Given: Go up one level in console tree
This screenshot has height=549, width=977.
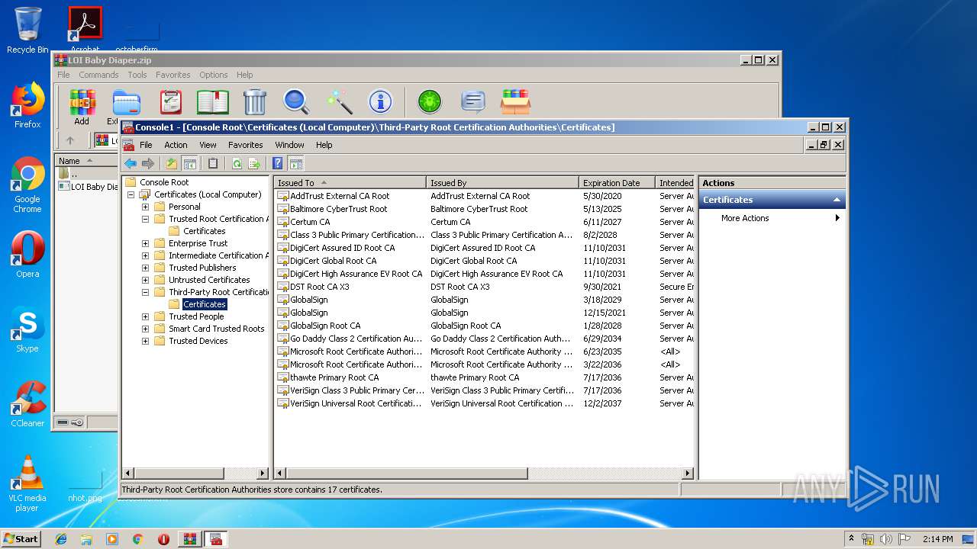Looking at the screenshot, I should (172, 164).
